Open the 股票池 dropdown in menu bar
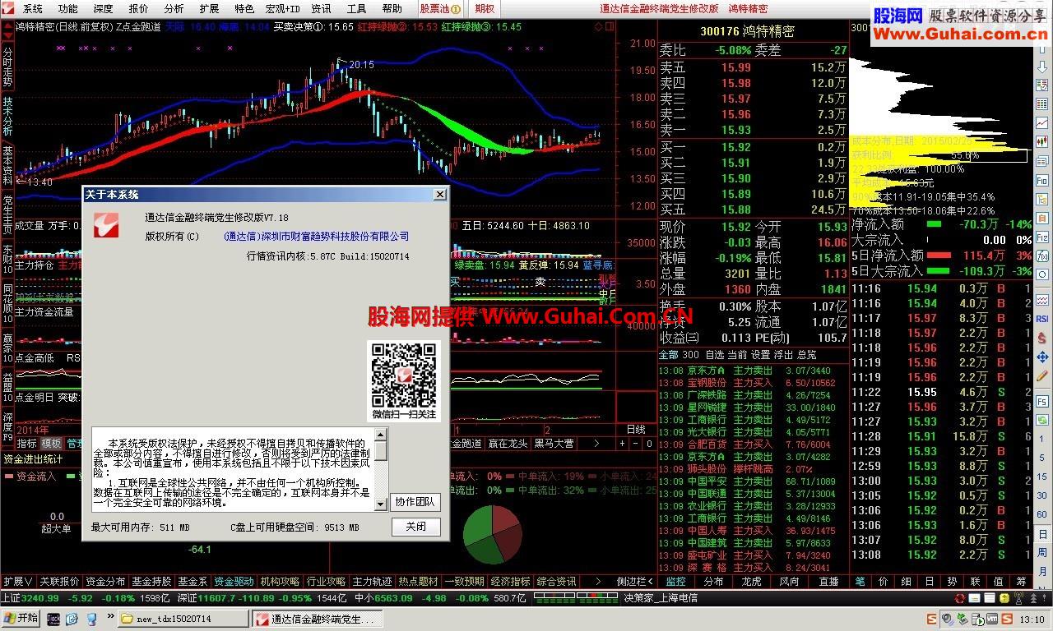 pos(440,8)
